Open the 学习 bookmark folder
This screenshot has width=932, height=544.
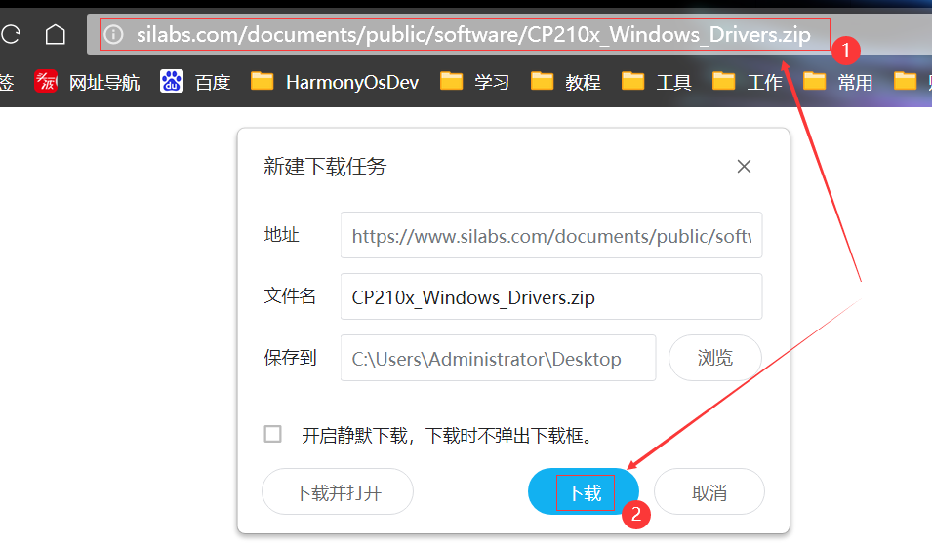474,82
